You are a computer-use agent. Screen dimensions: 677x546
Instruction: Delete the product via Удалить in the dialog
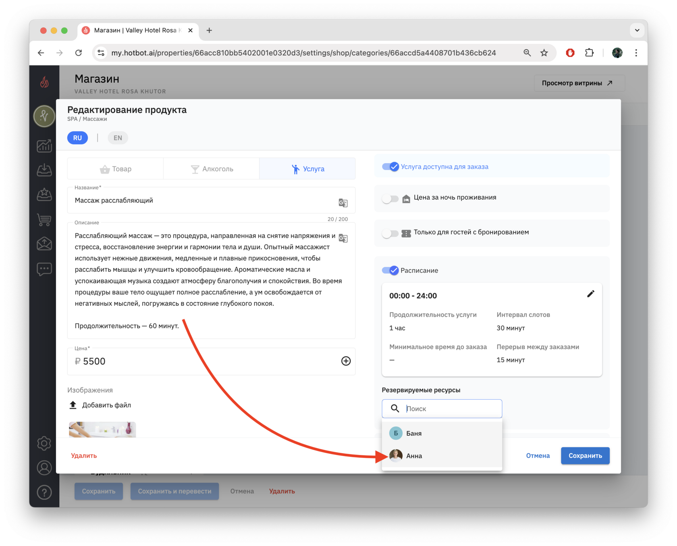click(84, 456)
